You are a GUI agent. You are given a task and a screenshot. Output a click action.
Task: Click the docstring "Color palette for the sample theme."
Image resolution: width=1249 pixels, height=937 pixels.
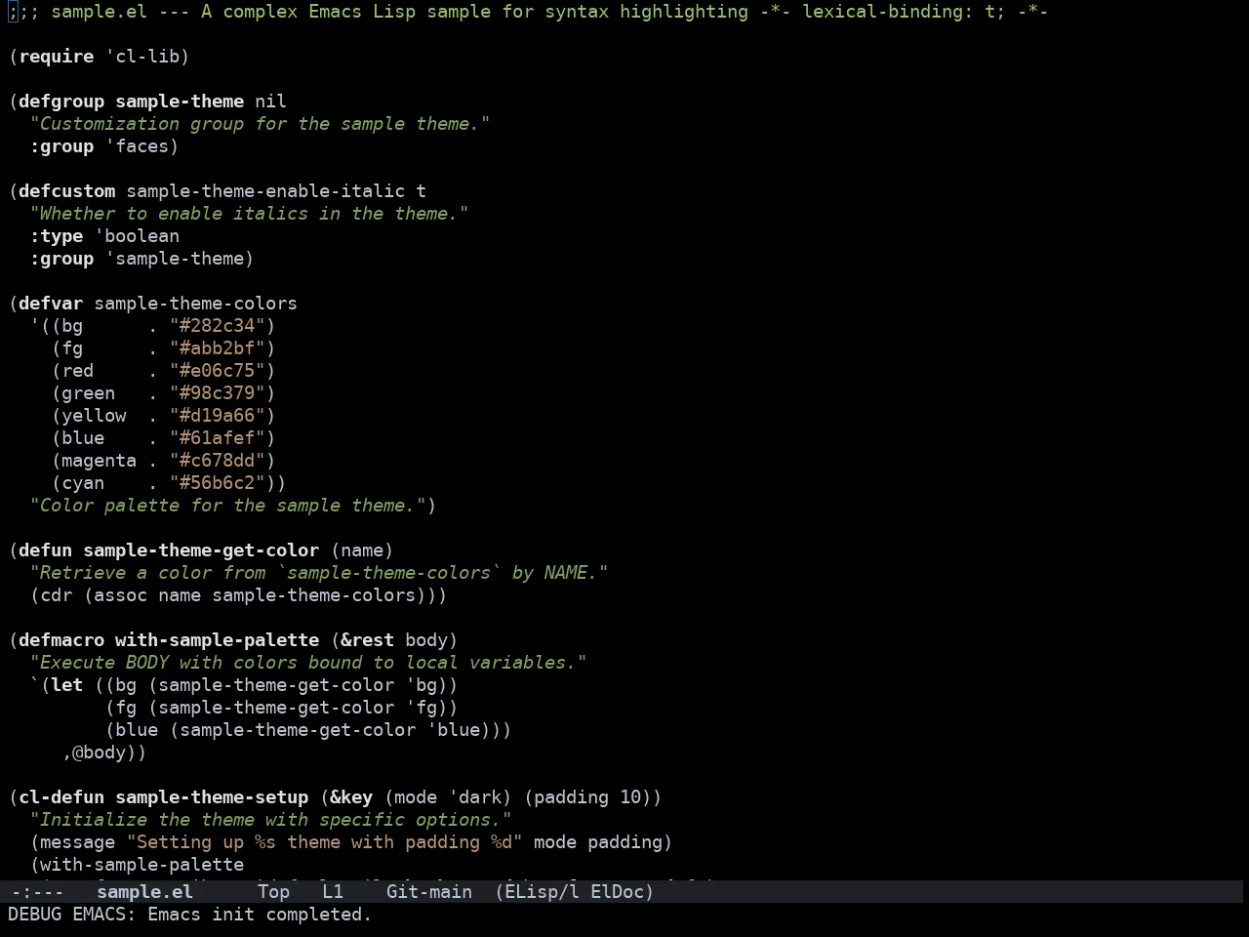click(227, 506)
